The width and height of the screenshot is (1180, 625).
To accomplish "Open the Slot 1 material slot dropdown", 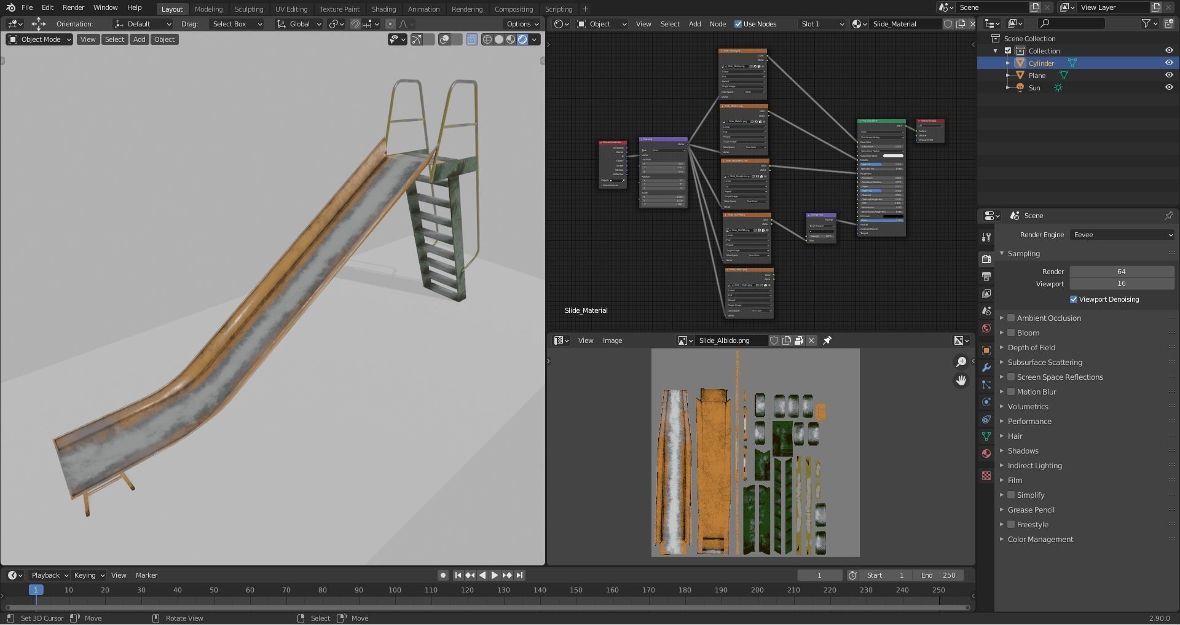I will 822,24.
